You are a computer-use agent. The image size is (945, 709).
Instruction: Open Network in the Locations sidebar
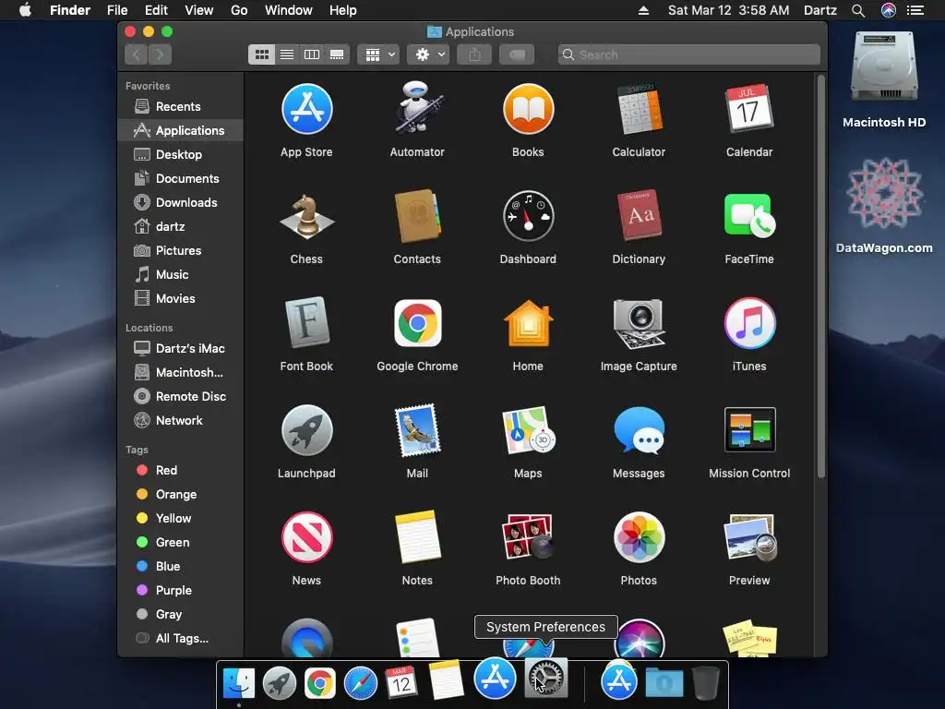click(x=180, y=420)
